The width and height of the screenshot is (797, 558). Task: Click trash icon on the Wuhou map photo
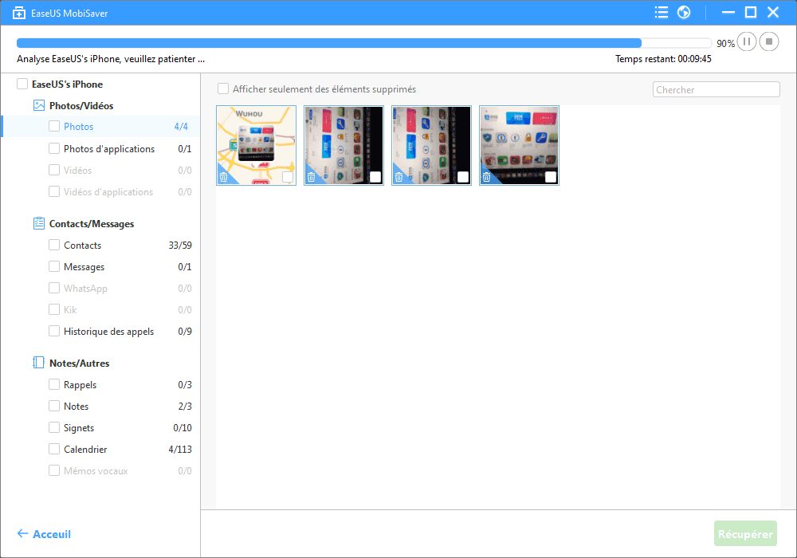tap(224, 177)
